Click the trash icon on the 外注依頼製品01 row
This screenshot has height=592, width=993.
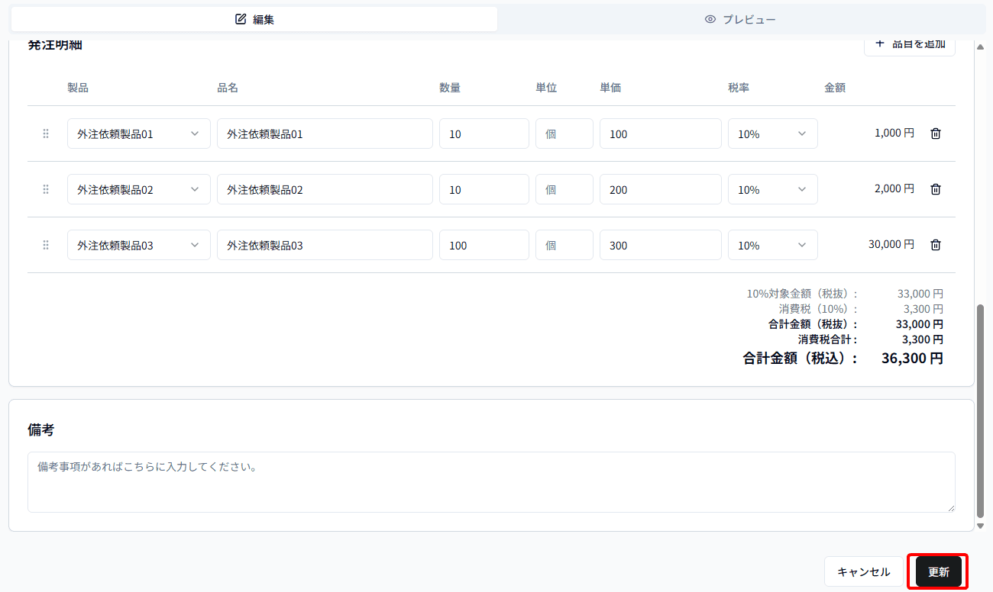point(936,133)
